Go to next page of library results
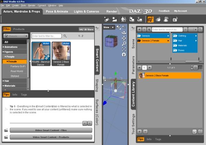The height and width of the screenshot is (145, 206). click(x=149, y=68)
